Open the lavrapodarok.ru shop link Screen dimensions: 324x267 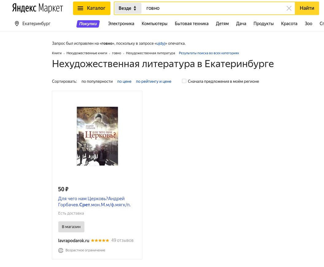pyautogui.click(x=74, y=241)
